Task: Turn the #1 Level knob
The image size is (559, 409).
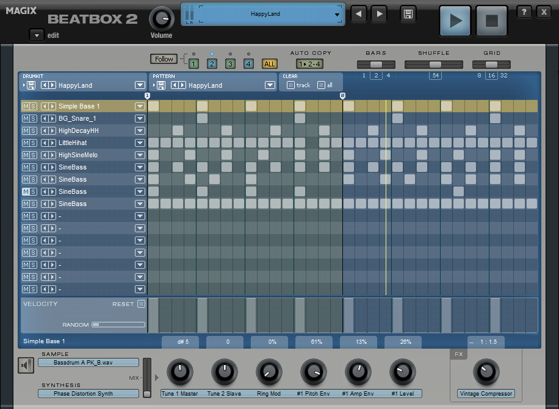Action: [x=403, y=372]
